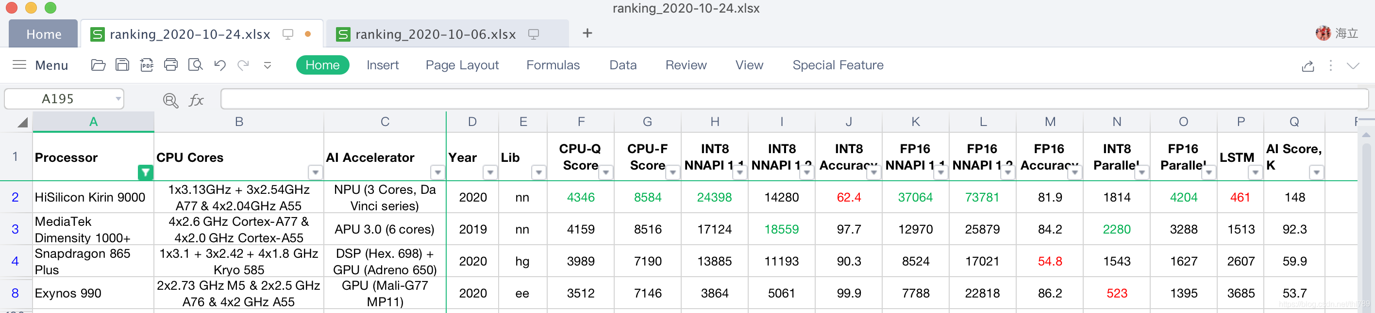The image size is (1375, 313).
Task: Click the Menu label
Action: click(x=51, y=65)
